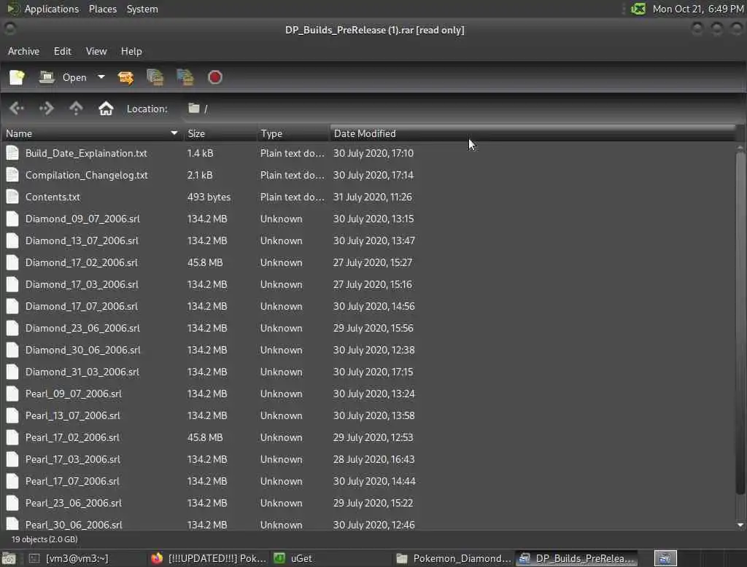Click the green network tray icon
Image resolution: width=747 pixels, height=567 pixels.
pos(638,9)
